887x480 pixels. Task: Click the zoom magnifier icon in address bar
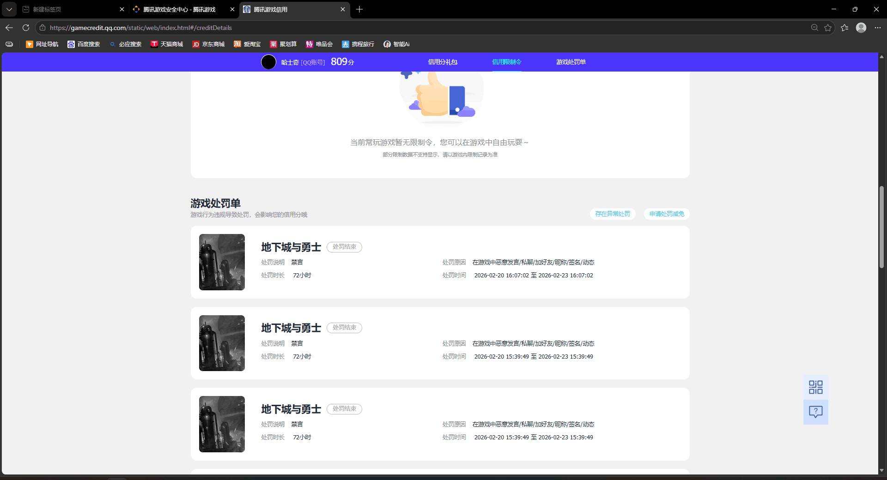point(814,28)
